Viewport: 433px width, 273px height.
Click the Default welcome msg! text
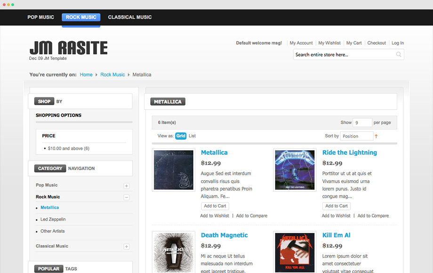(x=259, y=43)
